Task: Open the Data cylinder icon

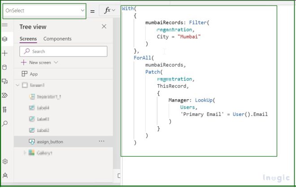Action: [x=4, y=68]
